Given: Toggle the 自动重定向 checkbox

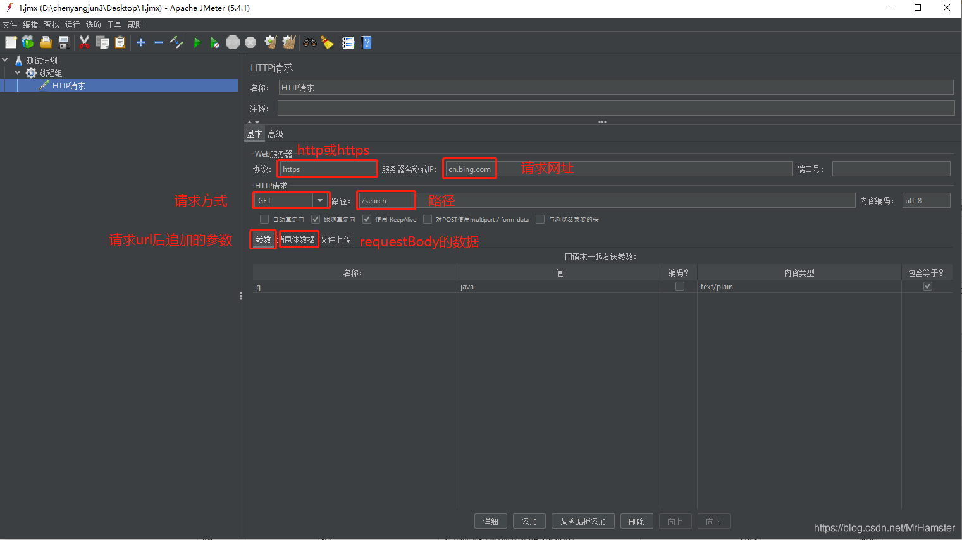Looking at the screenshot, I should pyautogui.click(x=264, y=219).
